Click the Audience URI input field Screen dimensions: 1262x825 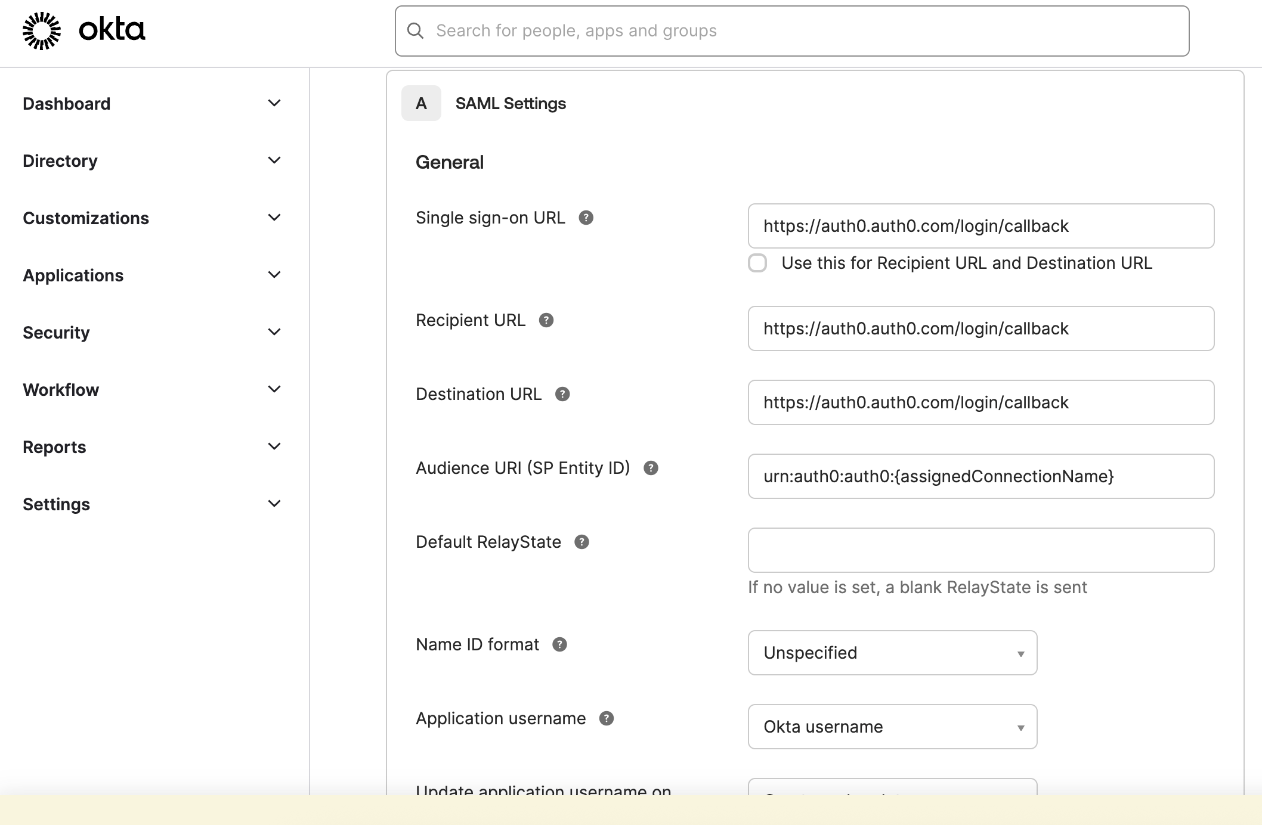tap(981, 476)
